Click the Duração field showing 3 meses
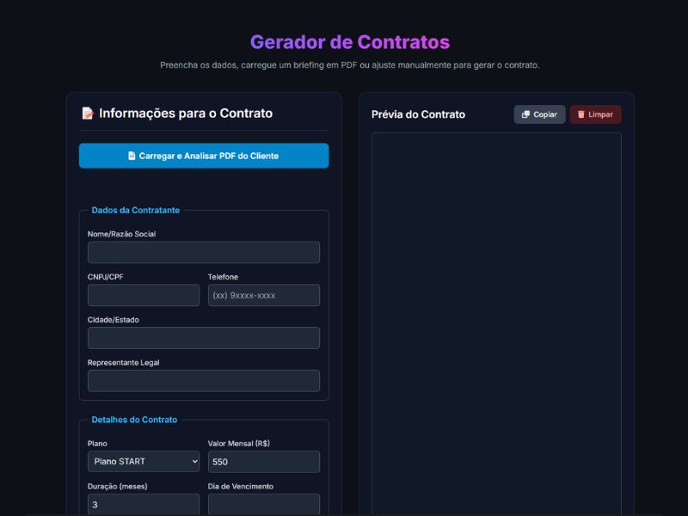The image size is (688, 516). (143, 505)
